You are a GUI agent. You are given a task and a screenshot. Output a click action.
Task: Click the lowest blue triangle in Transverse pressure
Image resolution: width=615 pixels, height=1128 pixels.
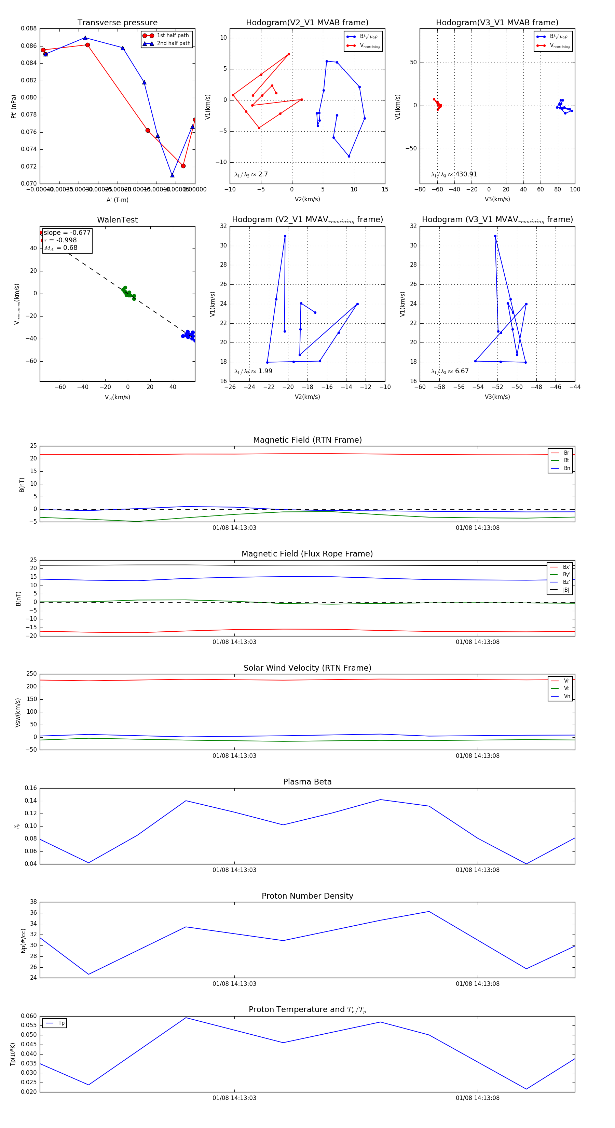[x=172, y=175]
